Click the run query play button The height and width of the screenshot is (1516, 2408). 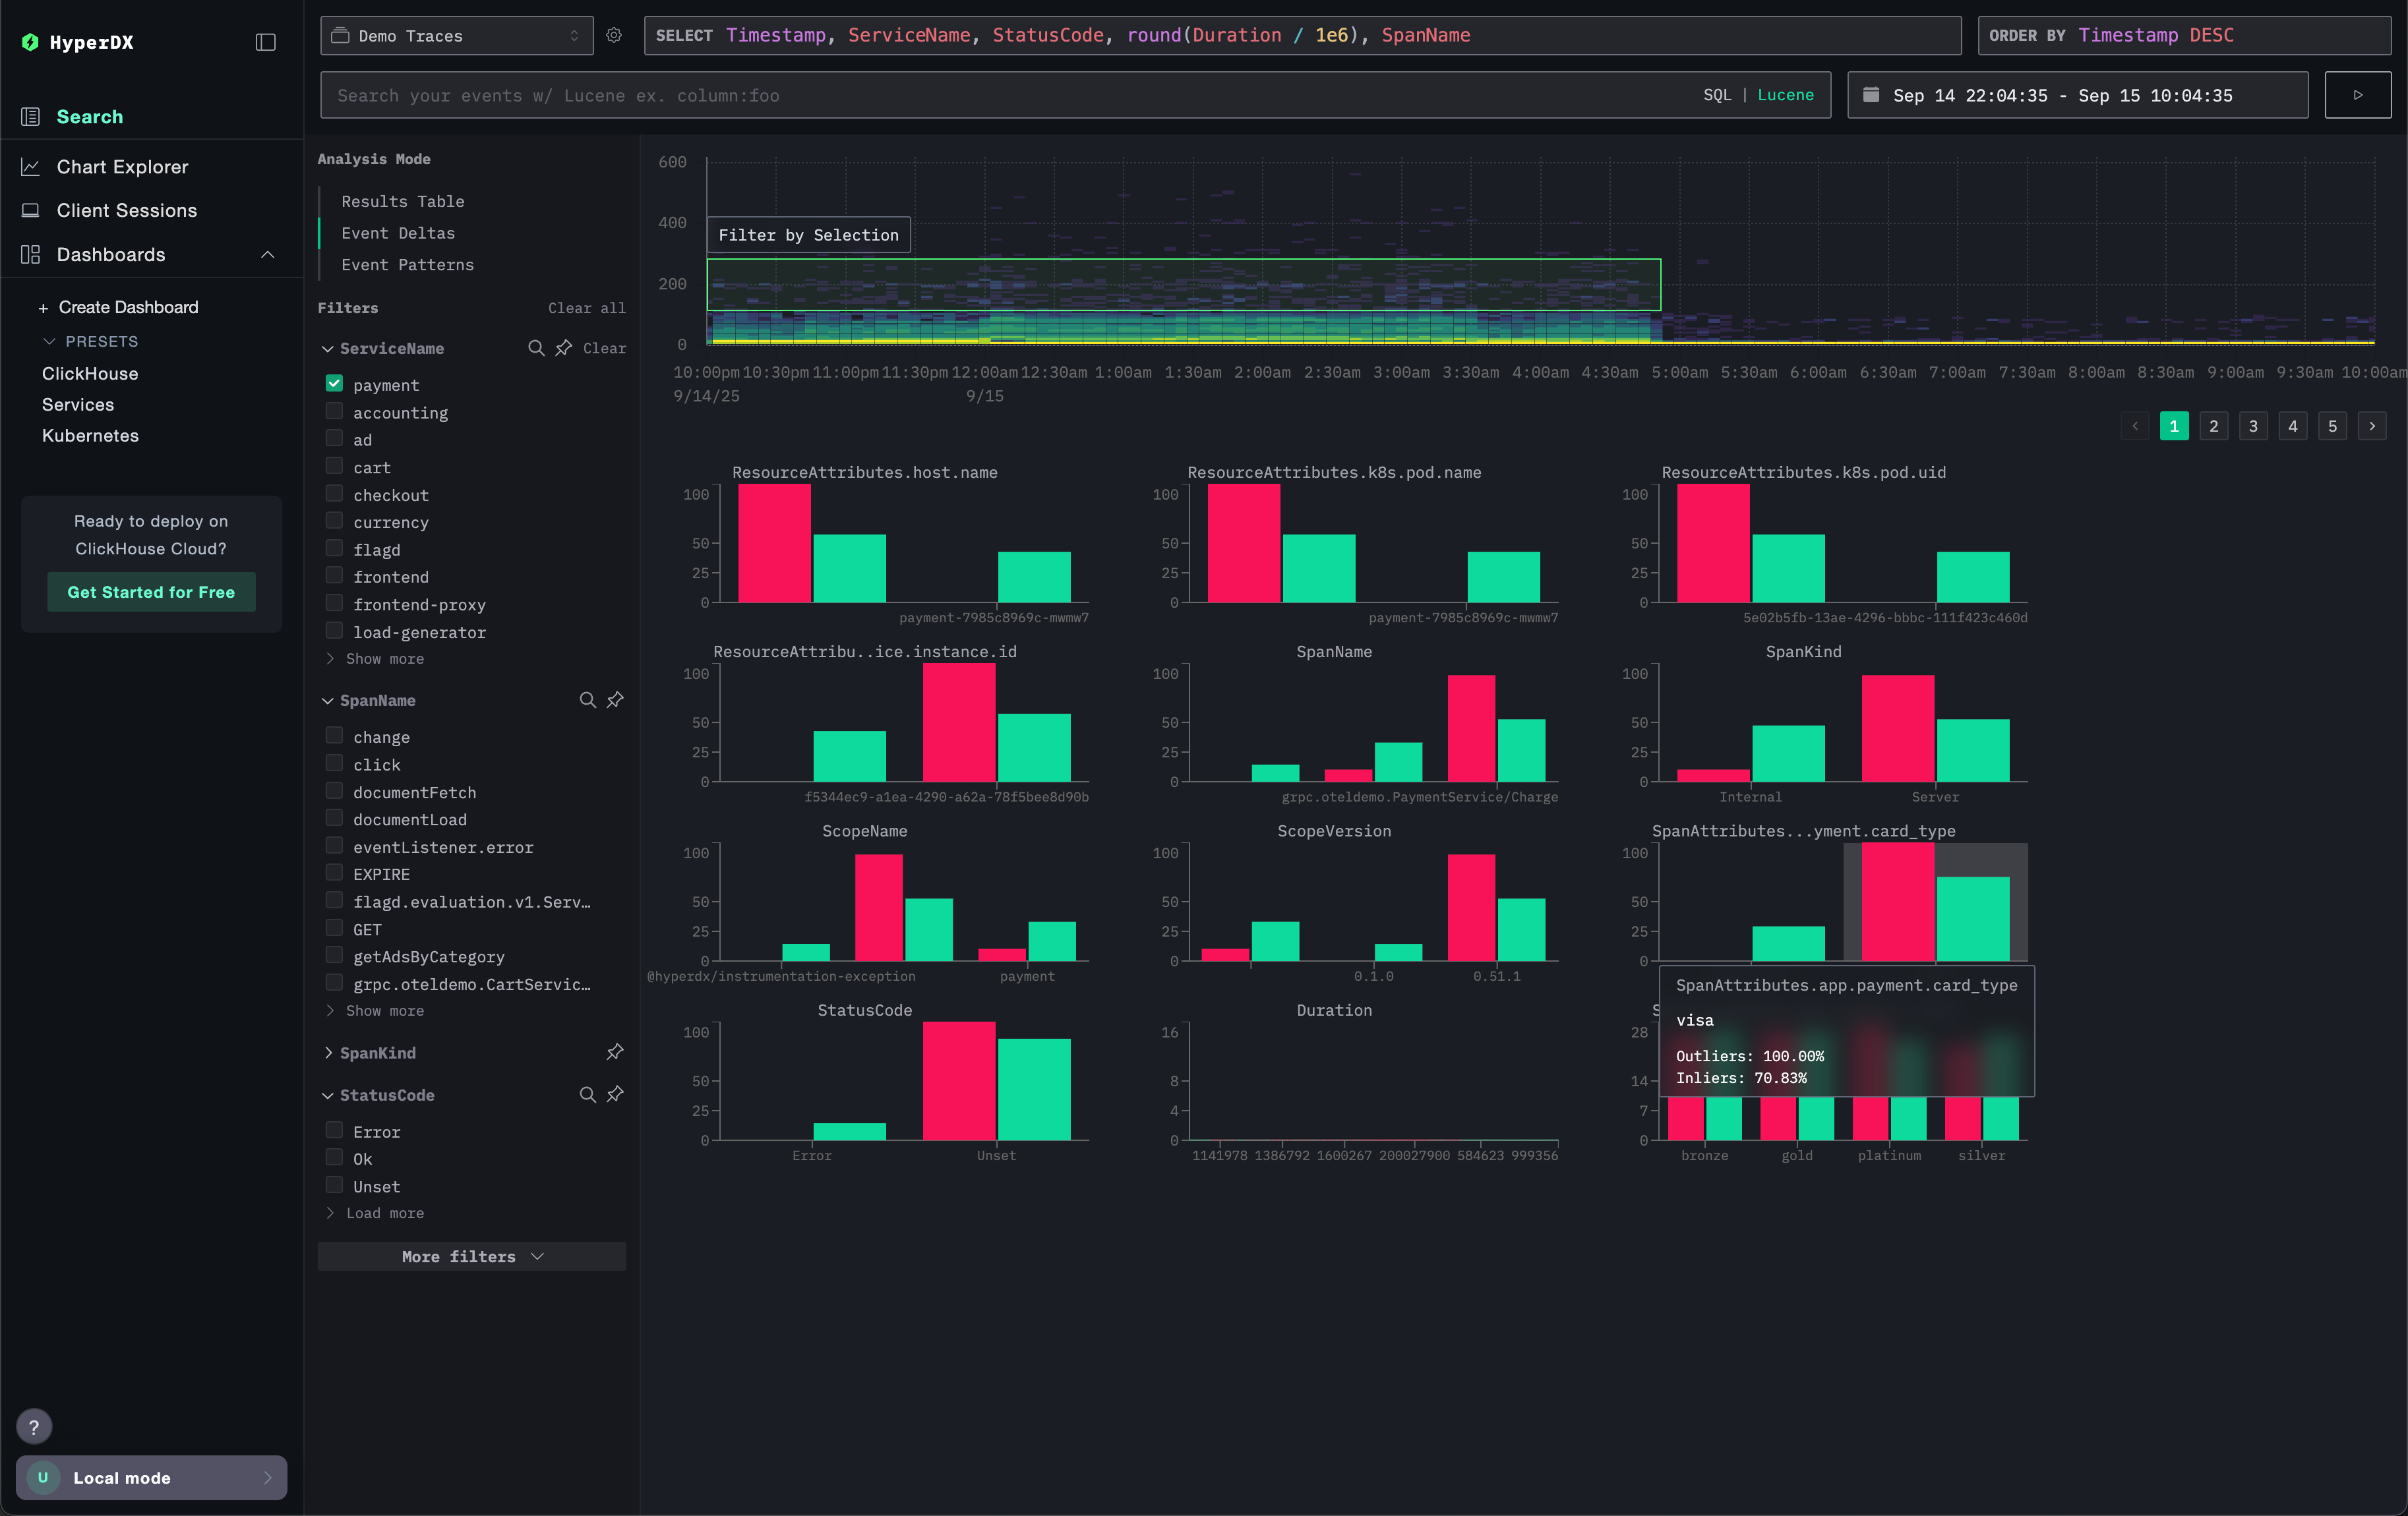click(x=2357, y=95)
